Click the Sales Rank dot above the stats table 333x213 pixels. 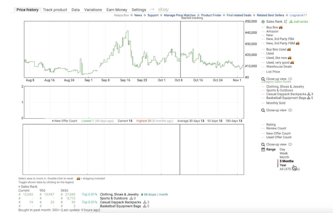click(19, 187)
